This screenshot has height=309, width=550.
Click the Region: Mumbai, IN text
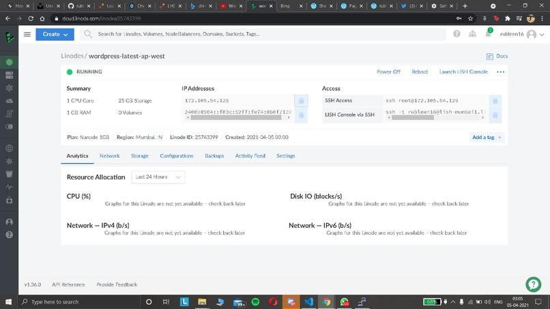pos(140,137)
